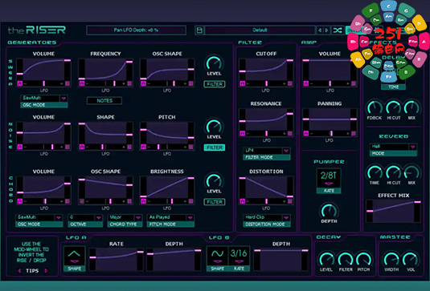
Task: Click the LFO A RATE envelope display
Action: [x=117, y=259]
